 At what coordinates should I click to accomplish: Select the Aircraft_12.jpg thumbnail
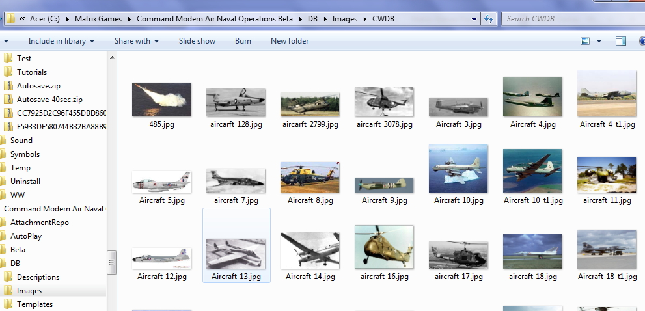pos(161,258)
